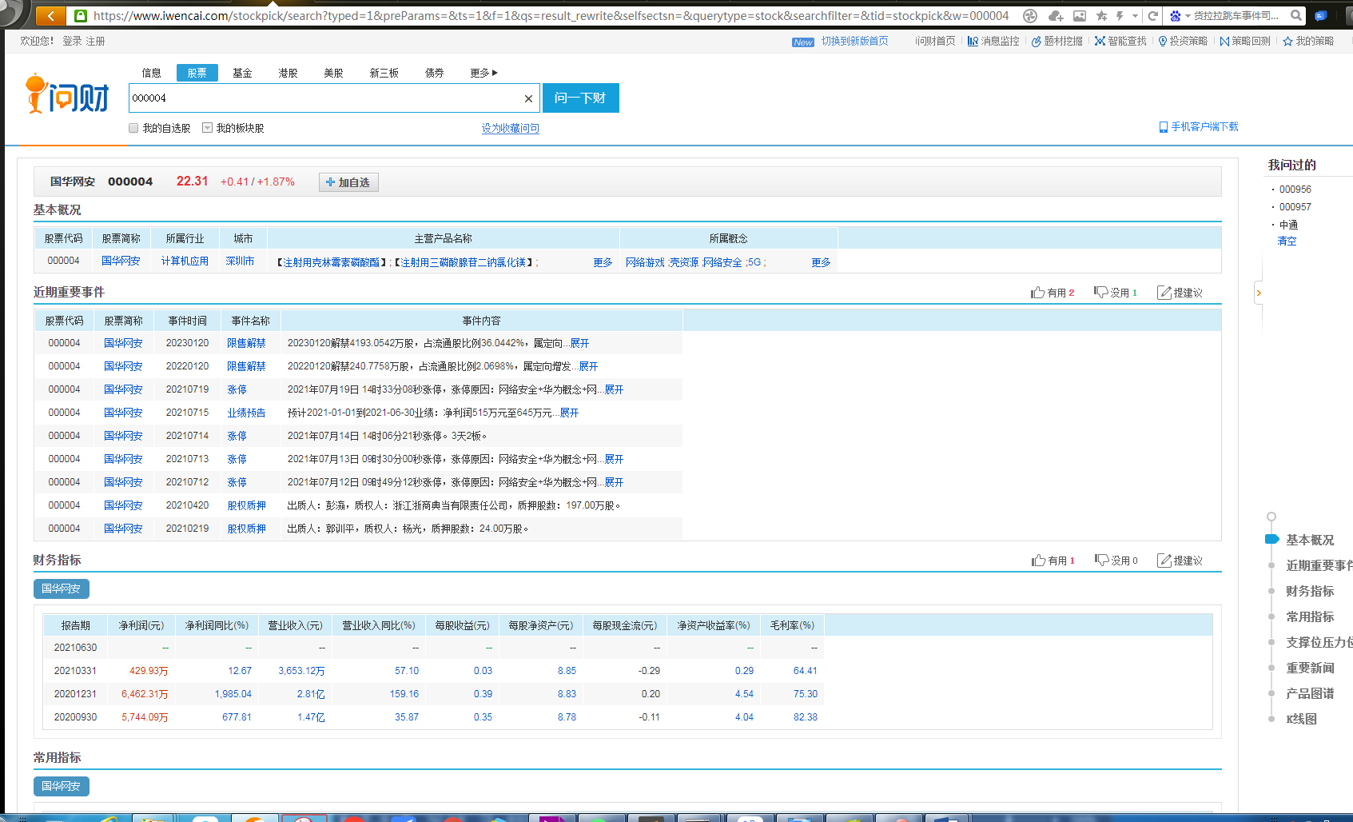Select the 基金 search tab
This screenshot has width=1353, height=822.
(242, 73)
